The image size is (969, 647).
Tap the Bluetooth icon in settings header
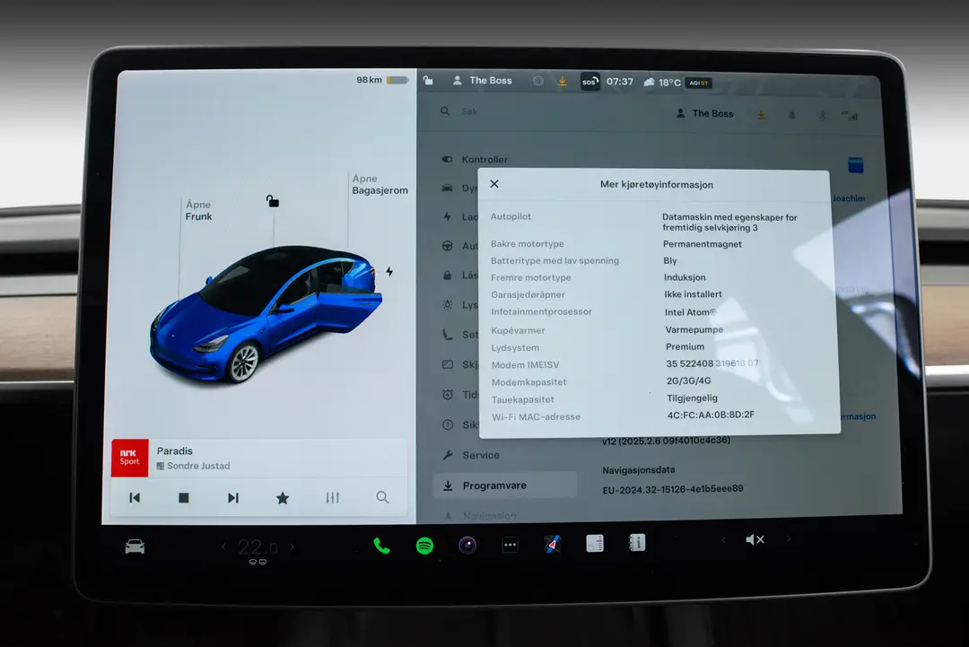(822, 116)
